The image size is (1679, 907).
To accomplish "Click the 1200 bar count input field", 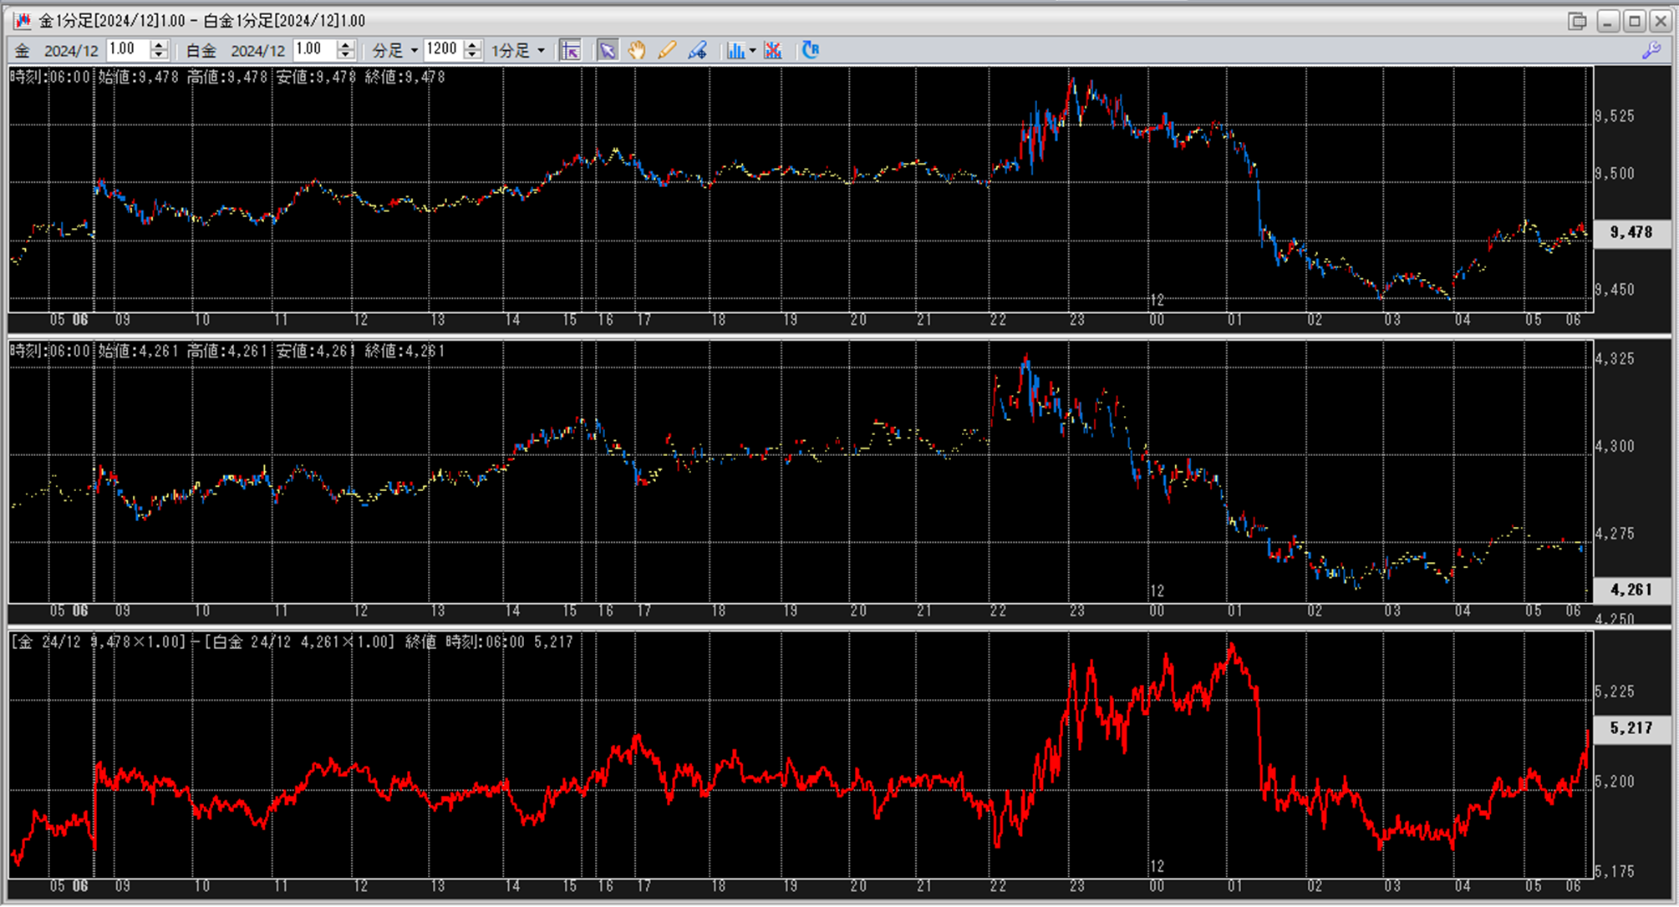I will (443, 49).
